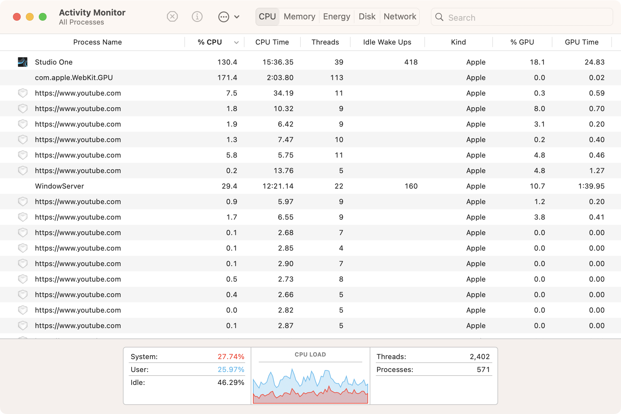
Task: Sort processes by Threads count
Action: [325, 42]
